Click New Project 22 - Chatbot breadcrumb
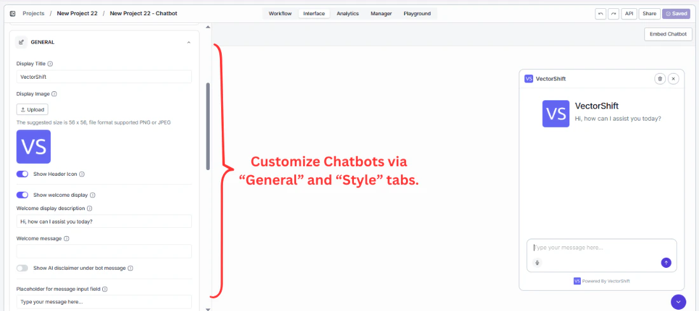 [x=144, y=13]
